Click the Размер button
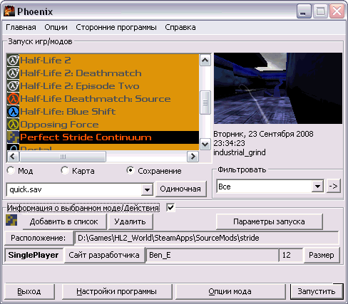 322,255
